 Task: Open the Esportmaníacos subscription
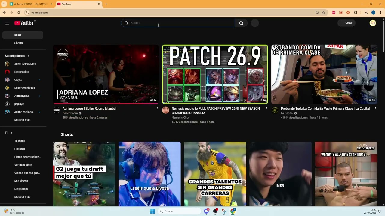[23, 88]
